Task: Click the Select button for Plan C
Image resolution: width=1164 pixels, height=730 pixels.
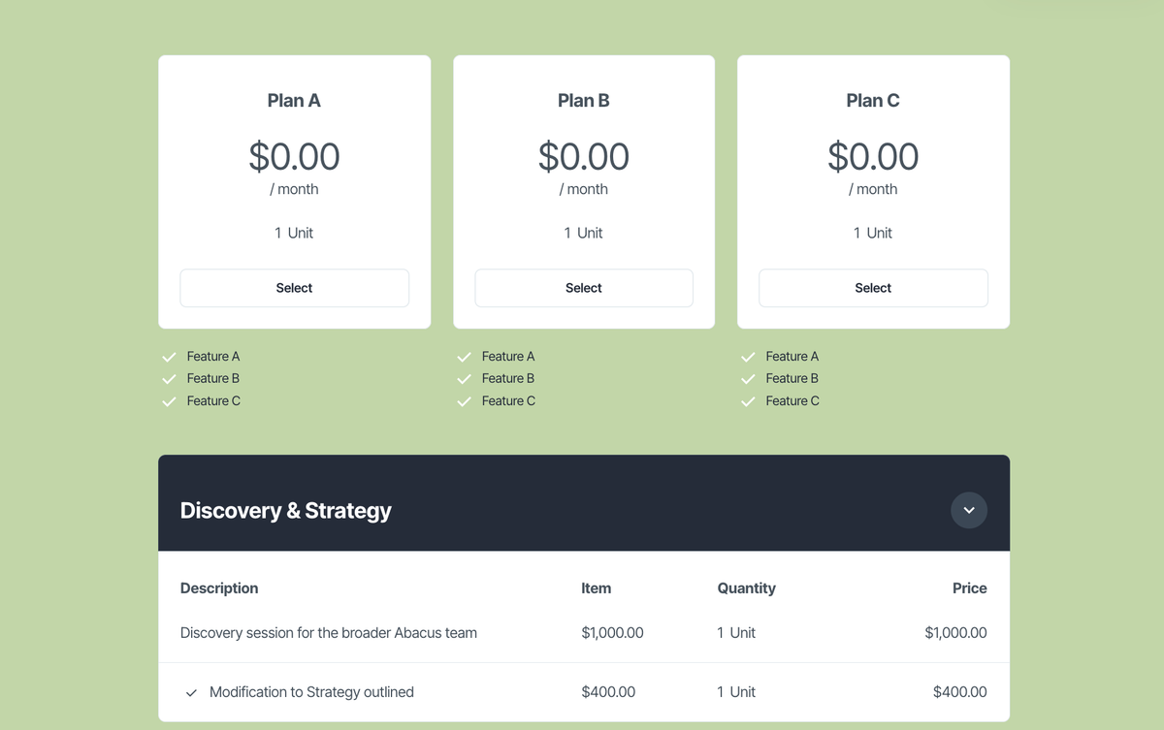Action: click(x=873, y=287)
